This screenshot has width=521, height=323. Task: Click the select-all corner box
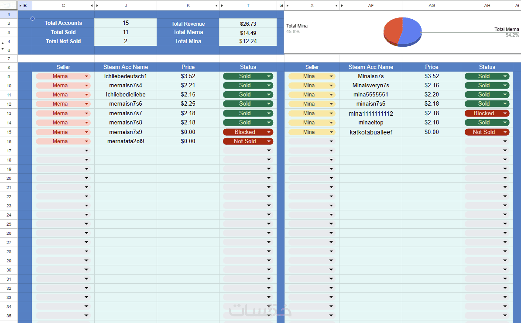click(9, 6)
